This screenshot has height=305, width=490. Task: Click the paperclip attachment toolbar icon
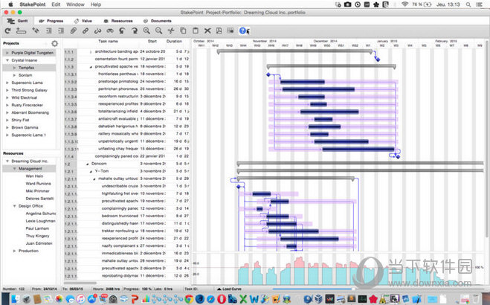[73, 30]
